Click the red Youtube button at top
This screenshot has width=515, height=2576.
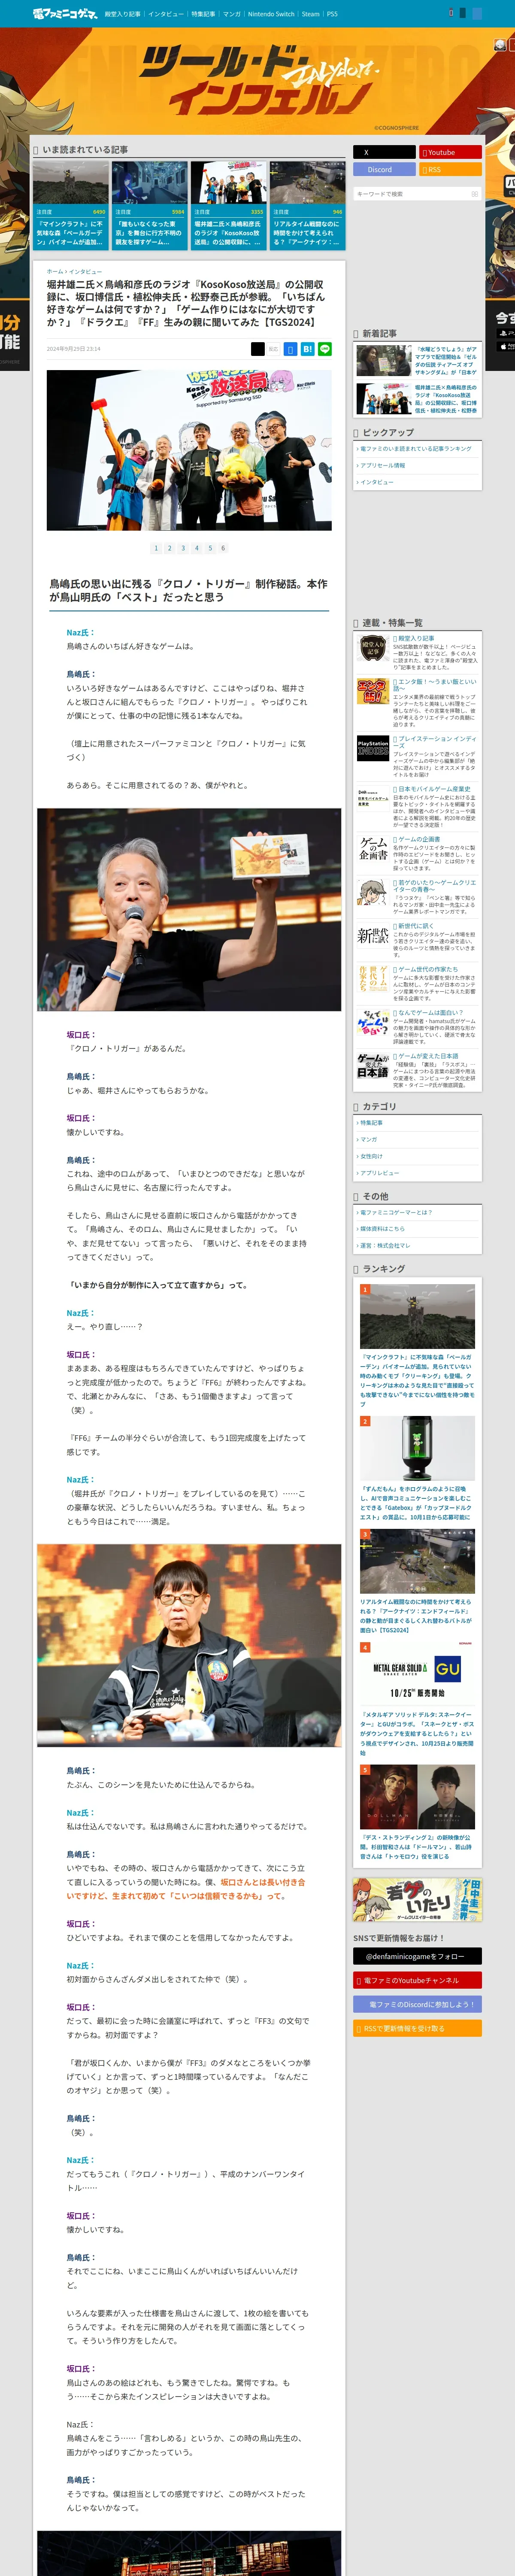click(450, 152)
